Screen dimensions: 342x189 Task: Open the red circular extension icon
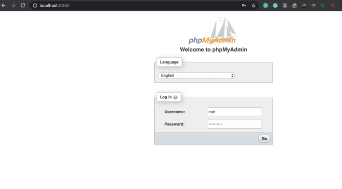[x=333, y=5]
